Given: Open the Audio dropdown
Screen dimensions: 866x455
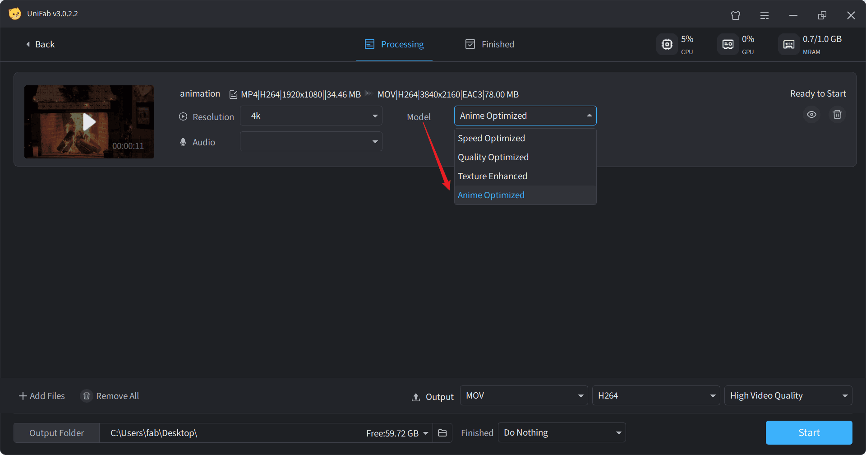Looking at the screenshot, I should pyautogui.click(x=311, y=142).
